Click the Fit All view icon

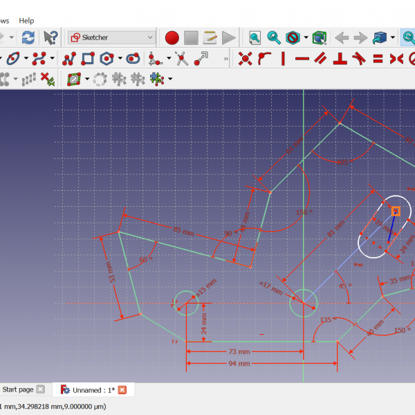(x=255, y=37)
